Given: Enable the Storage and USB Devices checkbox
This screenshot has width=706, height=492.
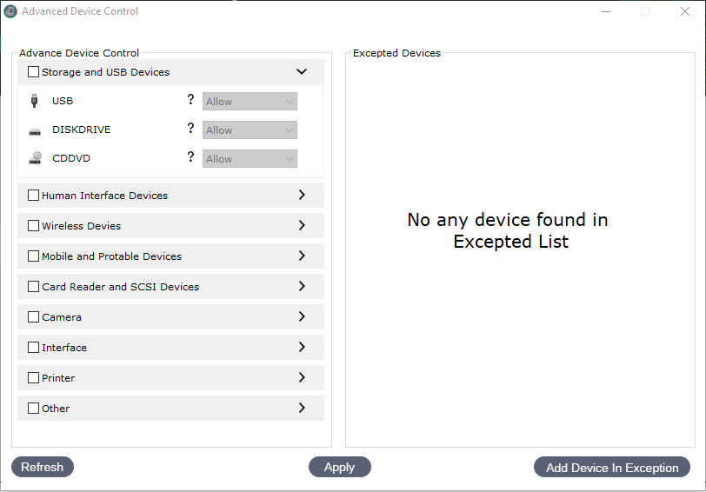Looking at the screenshot, I should [x=34, y=72].
